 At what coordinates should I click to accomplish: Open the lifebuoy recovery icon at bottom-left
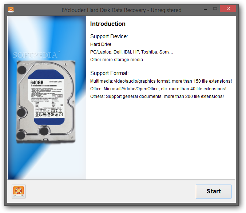click(19, 192)
